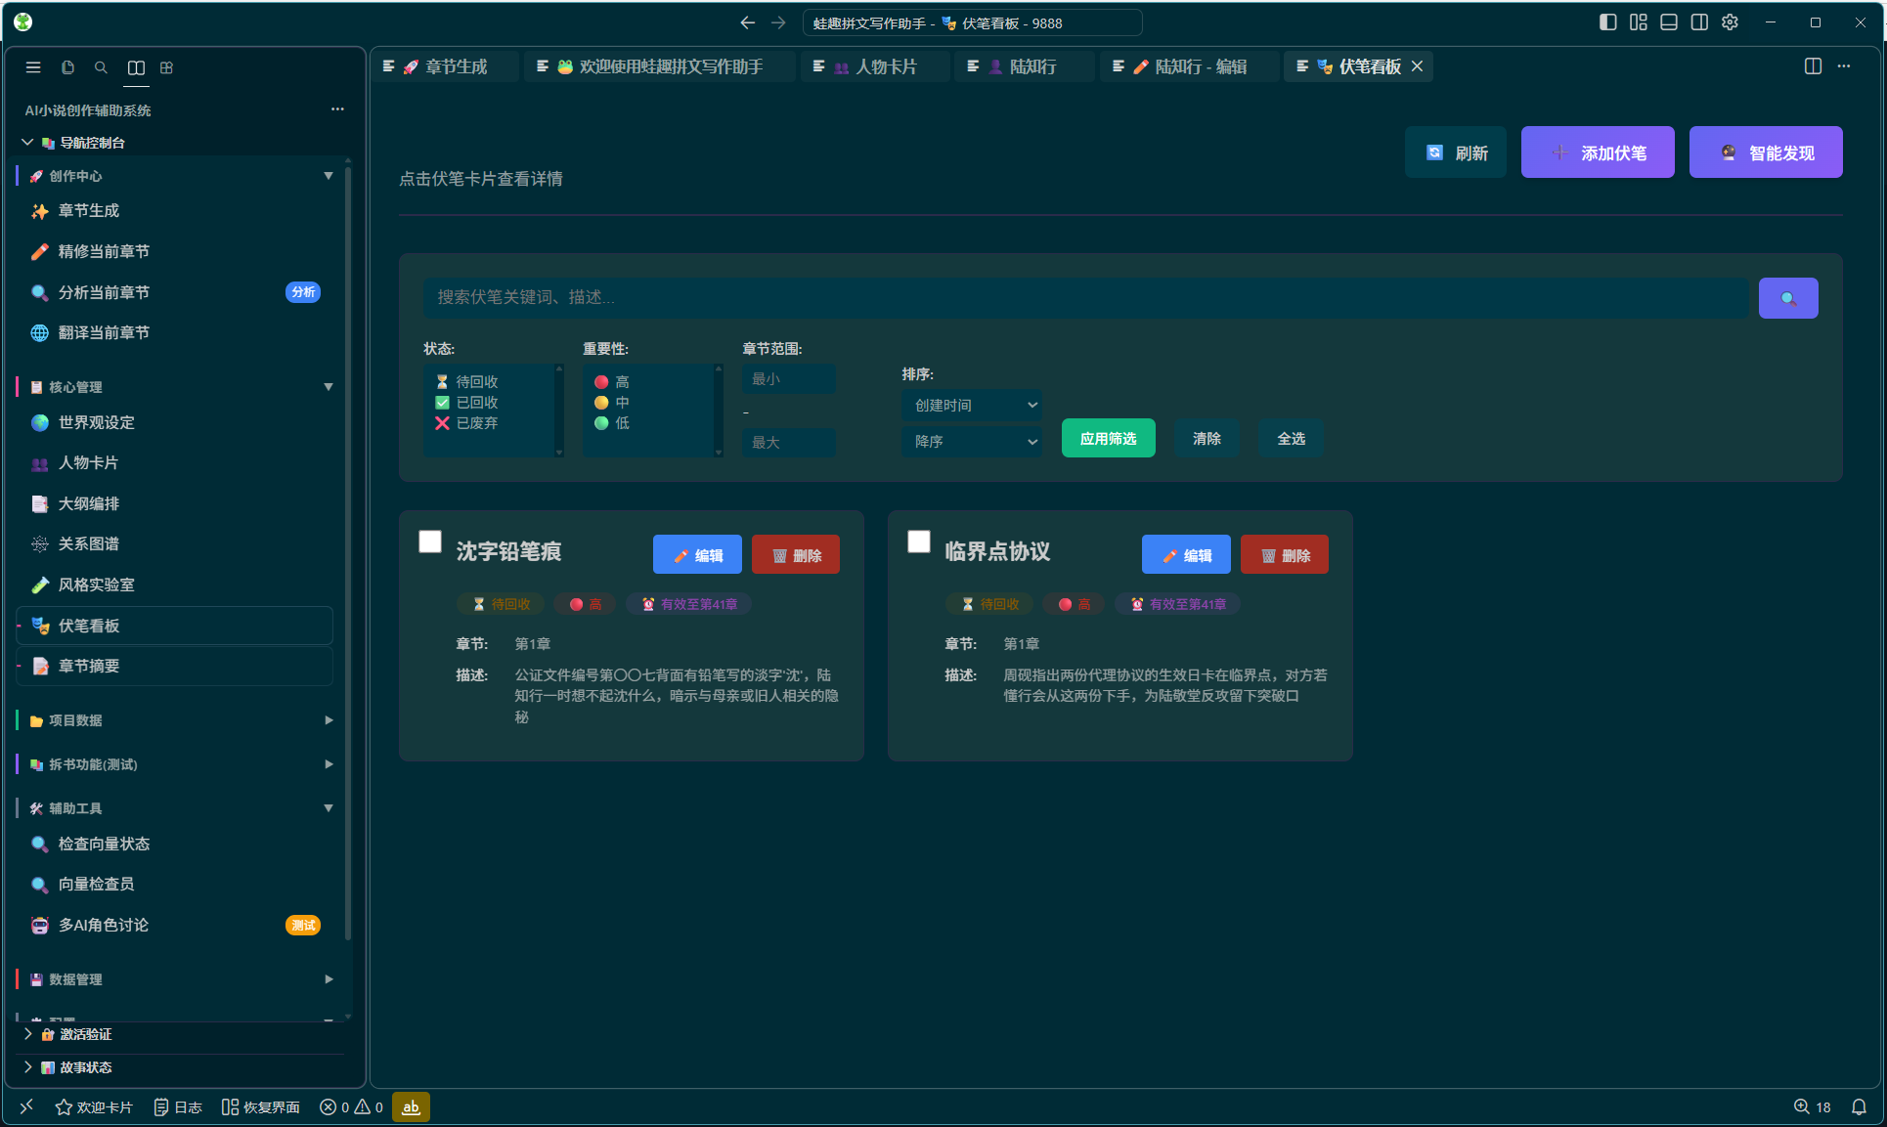
Task: Switch to the 章节生成 tab
Action: click(446, 66)
